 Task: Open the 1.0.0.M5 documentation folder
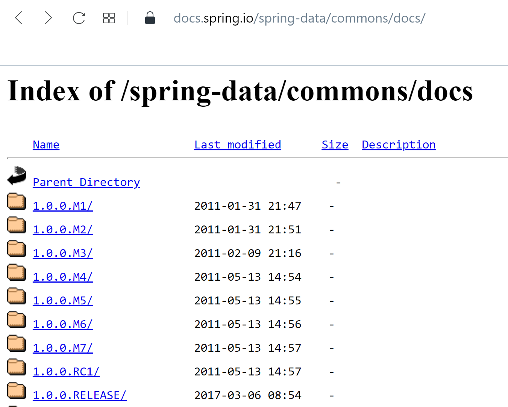pyautogui.click(x=62, y=300)
